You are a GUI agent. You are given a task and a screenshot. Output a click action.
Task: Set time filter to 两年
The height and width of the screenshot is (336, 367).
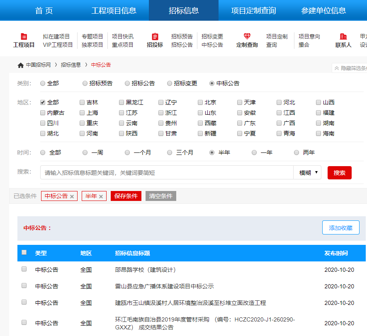[x=297, y=152]
